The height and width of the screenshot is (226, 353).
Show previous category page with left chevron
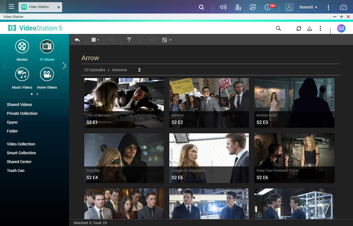coord(5,66)
